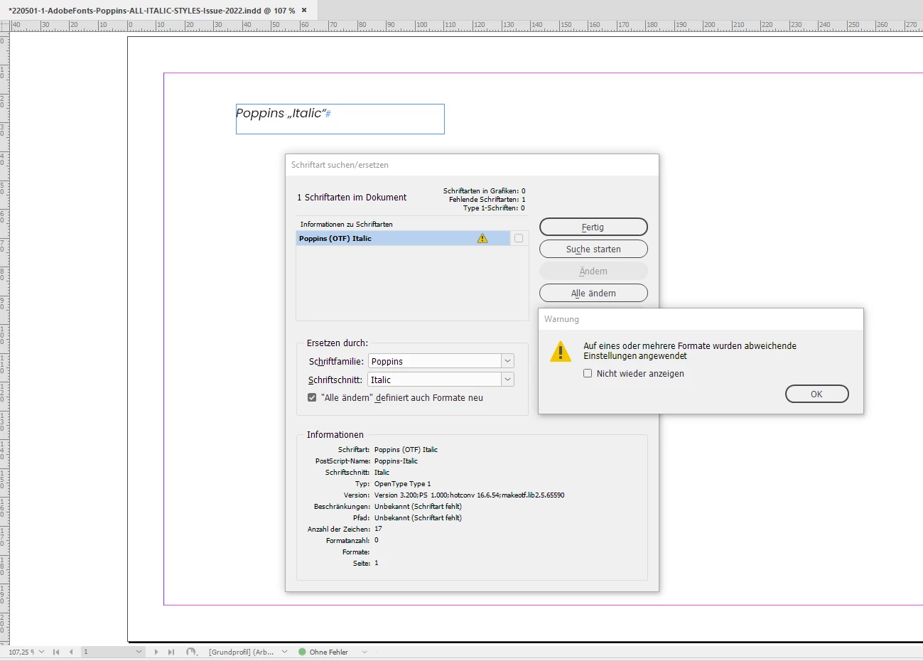
Task: Close the document tab with the x
Action: click(x=304, y=10)
